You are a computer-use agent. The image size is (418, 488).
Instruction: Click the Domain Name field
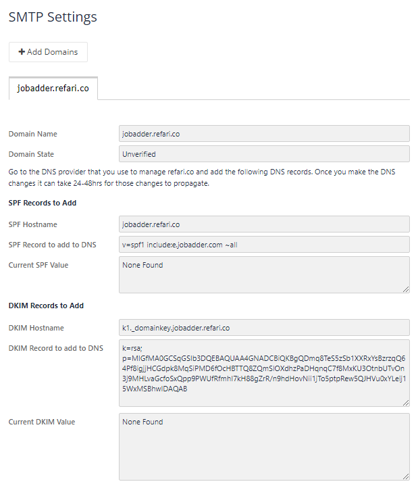pos(264,134)
